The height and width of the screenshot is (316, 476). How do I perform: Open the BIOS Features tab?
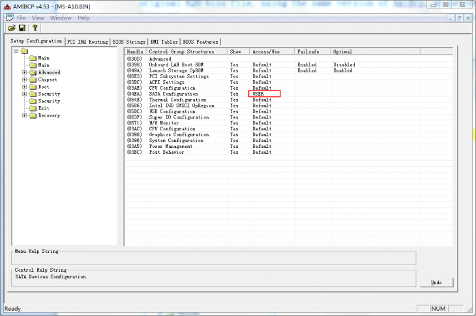[x=200, y=42]
